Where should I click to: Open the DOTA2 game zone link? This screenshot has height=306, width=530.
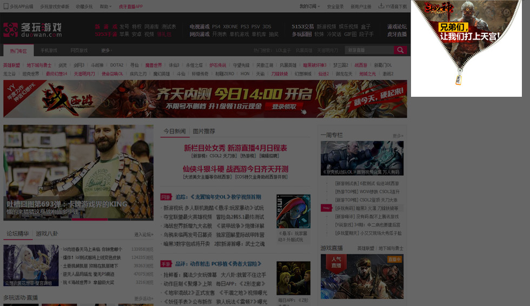coord(117,65)
